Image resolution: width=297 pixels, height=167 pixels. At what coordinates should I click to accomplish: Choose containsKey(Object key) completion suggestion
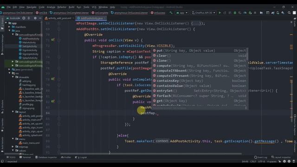click(x=200, y=81)
